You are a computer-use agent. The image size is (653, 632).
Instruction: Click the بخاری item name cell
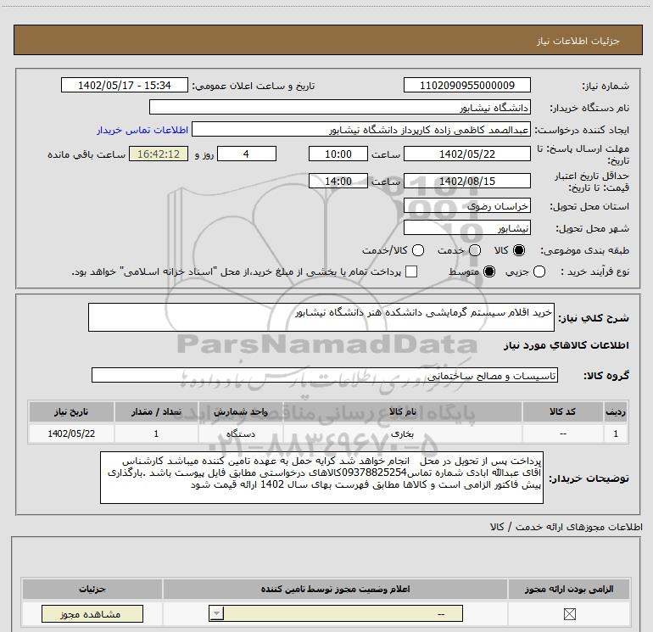(402, 433)
